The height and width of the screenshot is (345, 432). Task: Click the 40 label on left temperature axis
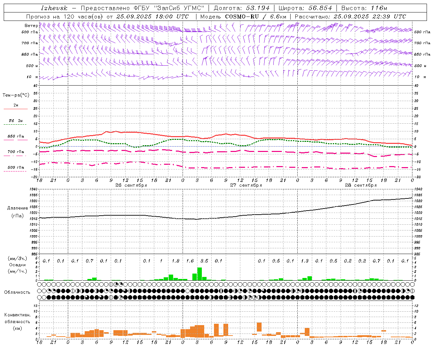(x=36, y=86)
